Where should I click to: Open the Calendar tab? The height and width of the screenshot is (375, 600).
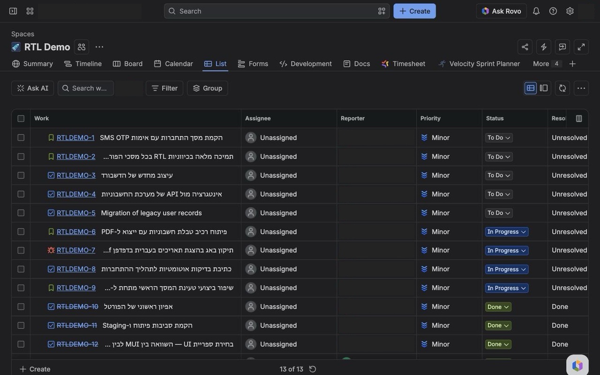[x=173, y=64]
